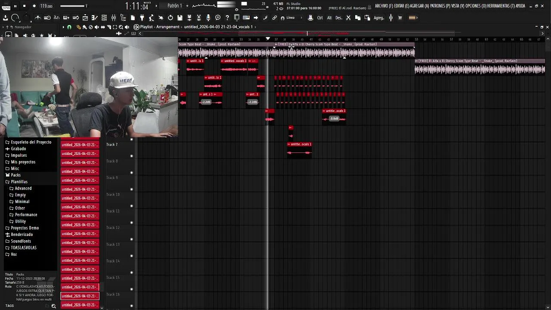Click the circular undo history icon

[x=170, y=18]
